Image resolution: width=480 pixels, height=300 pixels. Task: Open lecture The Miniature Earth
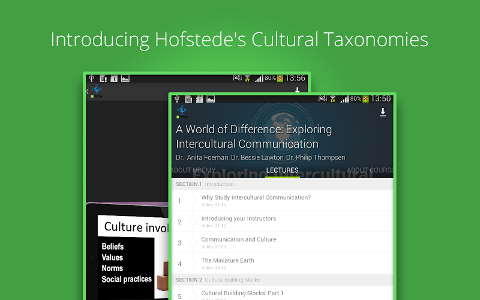(x=282, y=263)
